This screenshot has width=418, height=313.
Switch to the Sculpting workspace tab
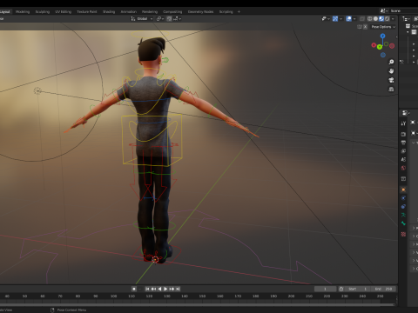[43, 11]
